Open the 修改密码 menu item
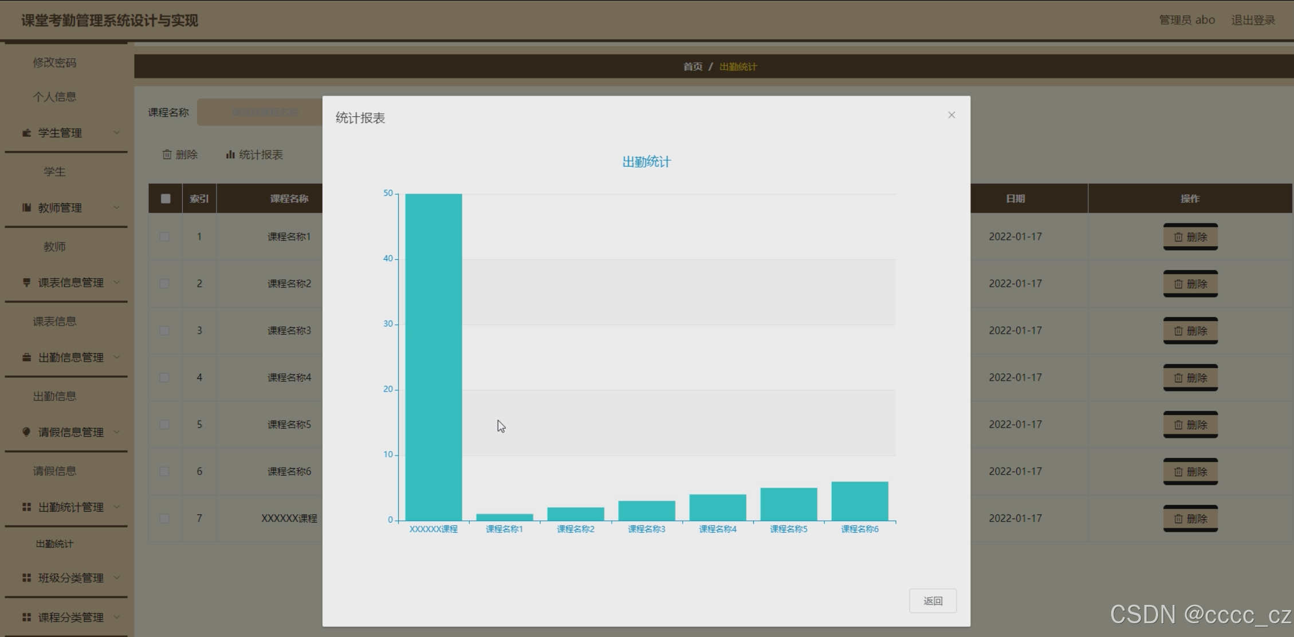 click(54, 62)
